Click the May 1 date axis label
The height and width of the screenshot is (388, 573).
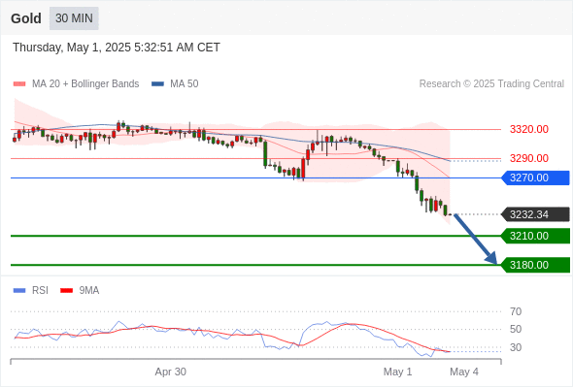pyautogui.click(x=397, y=372)
